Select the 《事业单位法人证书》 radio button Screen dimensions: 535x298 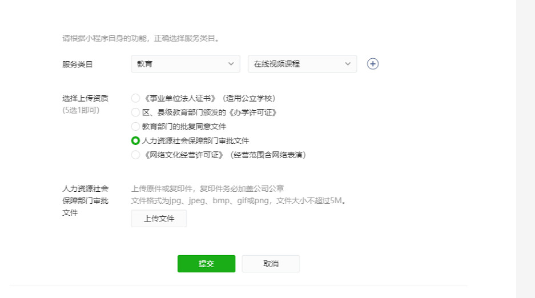(x=135, y=98)
